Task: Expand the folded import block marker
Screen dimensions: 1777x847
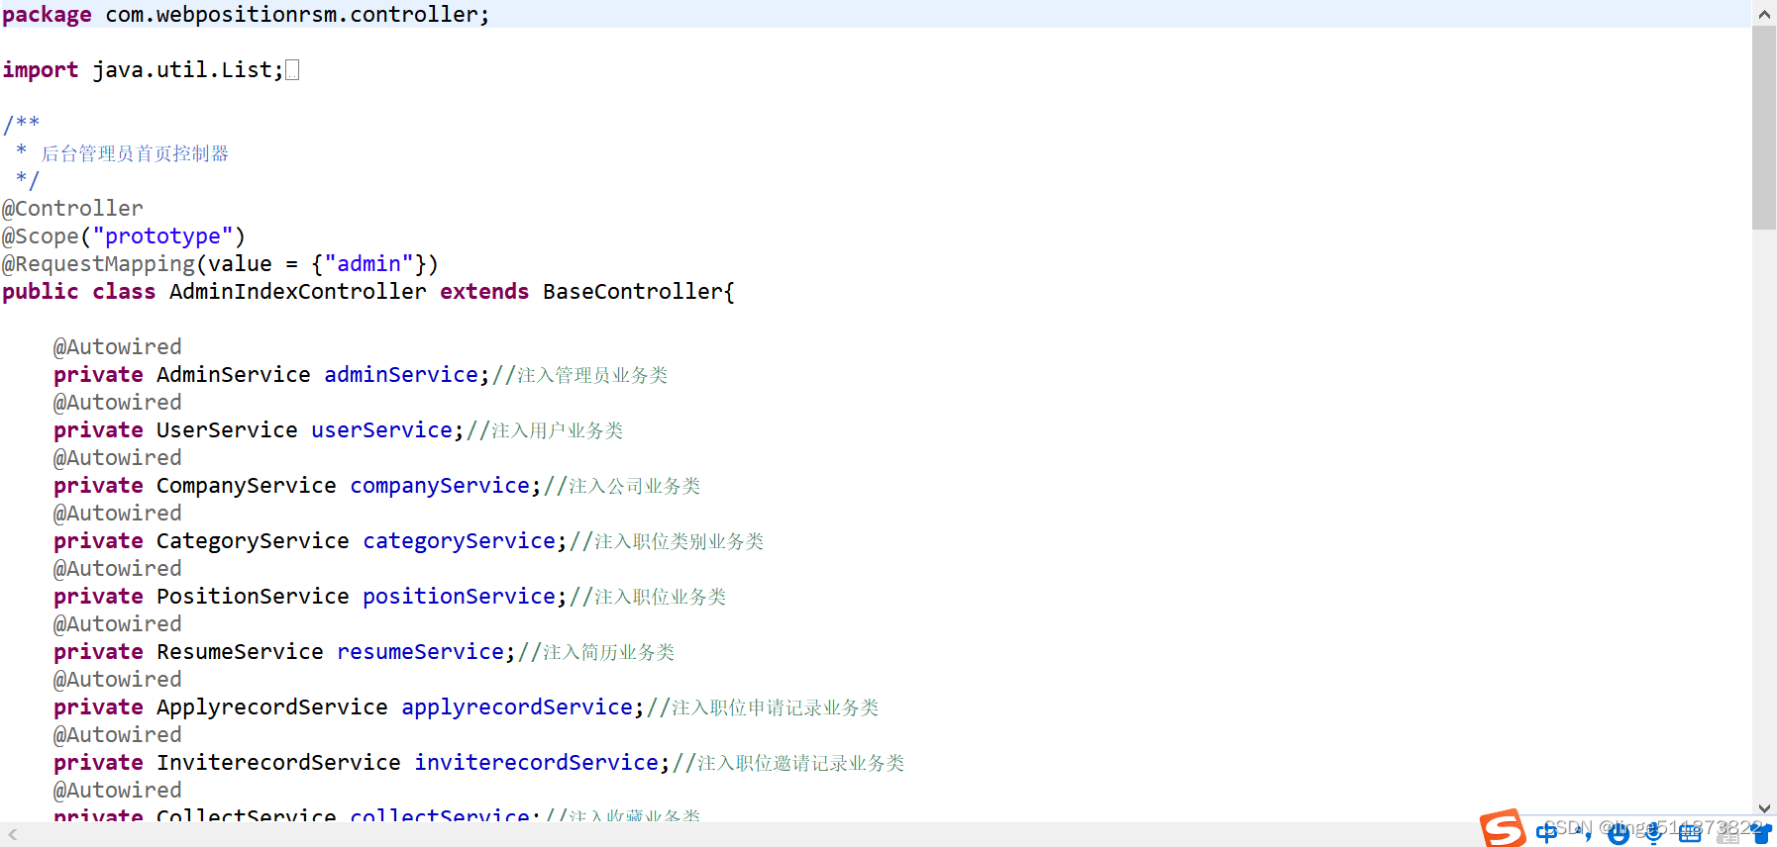Action: pyautogui.click(x=292, y=70)
